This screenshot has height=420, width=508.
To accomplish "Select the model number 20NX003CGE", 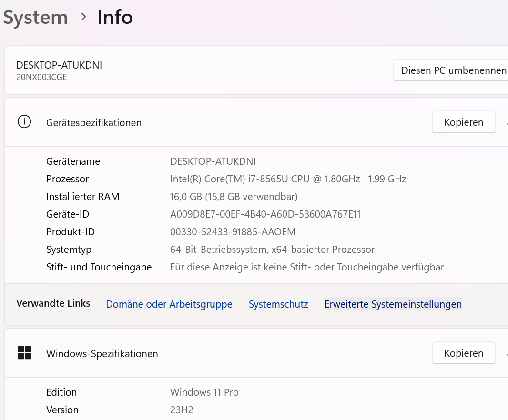I will point(41,77).
